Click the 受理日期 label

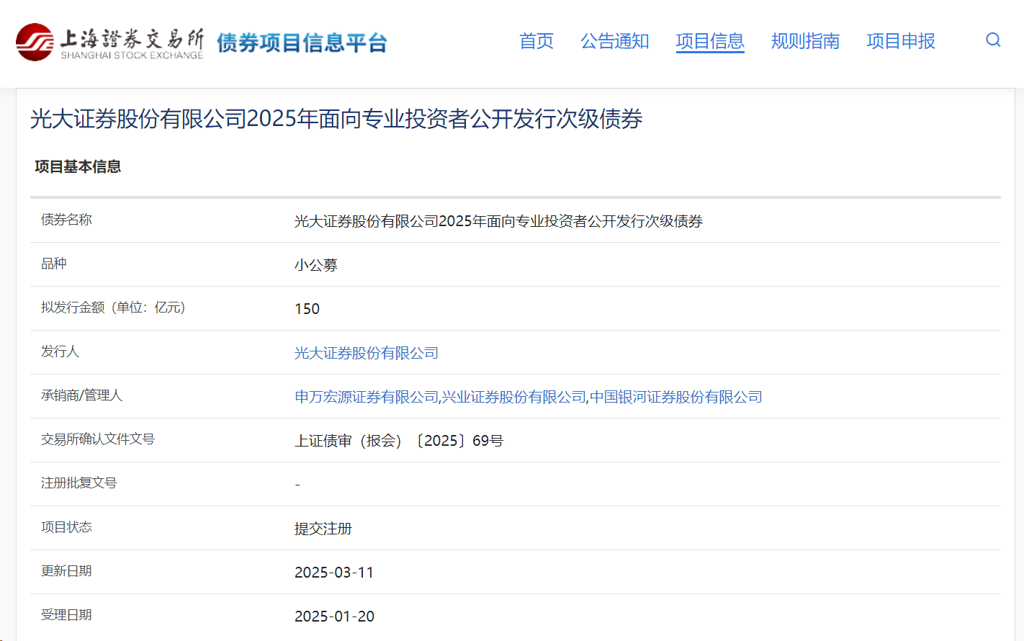(66, 615)
